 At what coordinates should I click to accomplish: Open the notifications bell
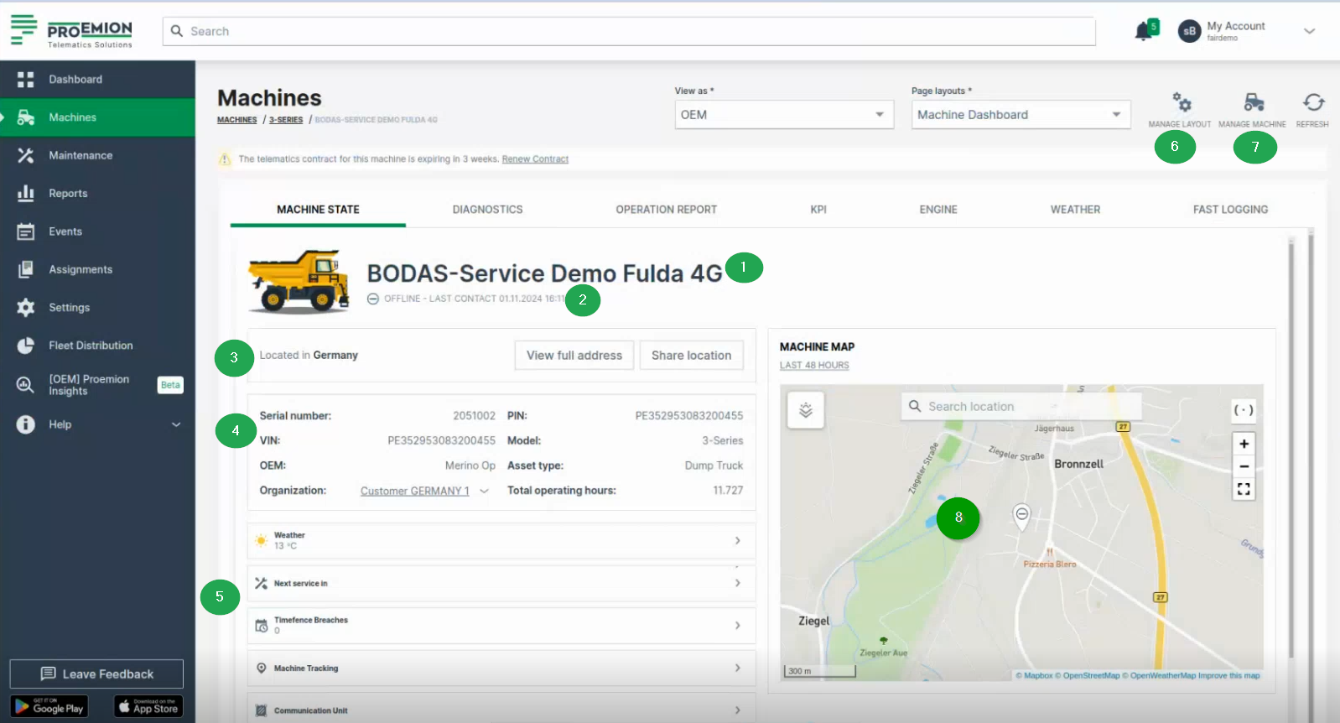point(1143,32)
